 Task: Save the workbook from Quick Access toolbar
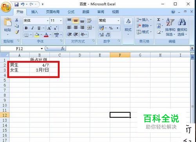point(16,5)
